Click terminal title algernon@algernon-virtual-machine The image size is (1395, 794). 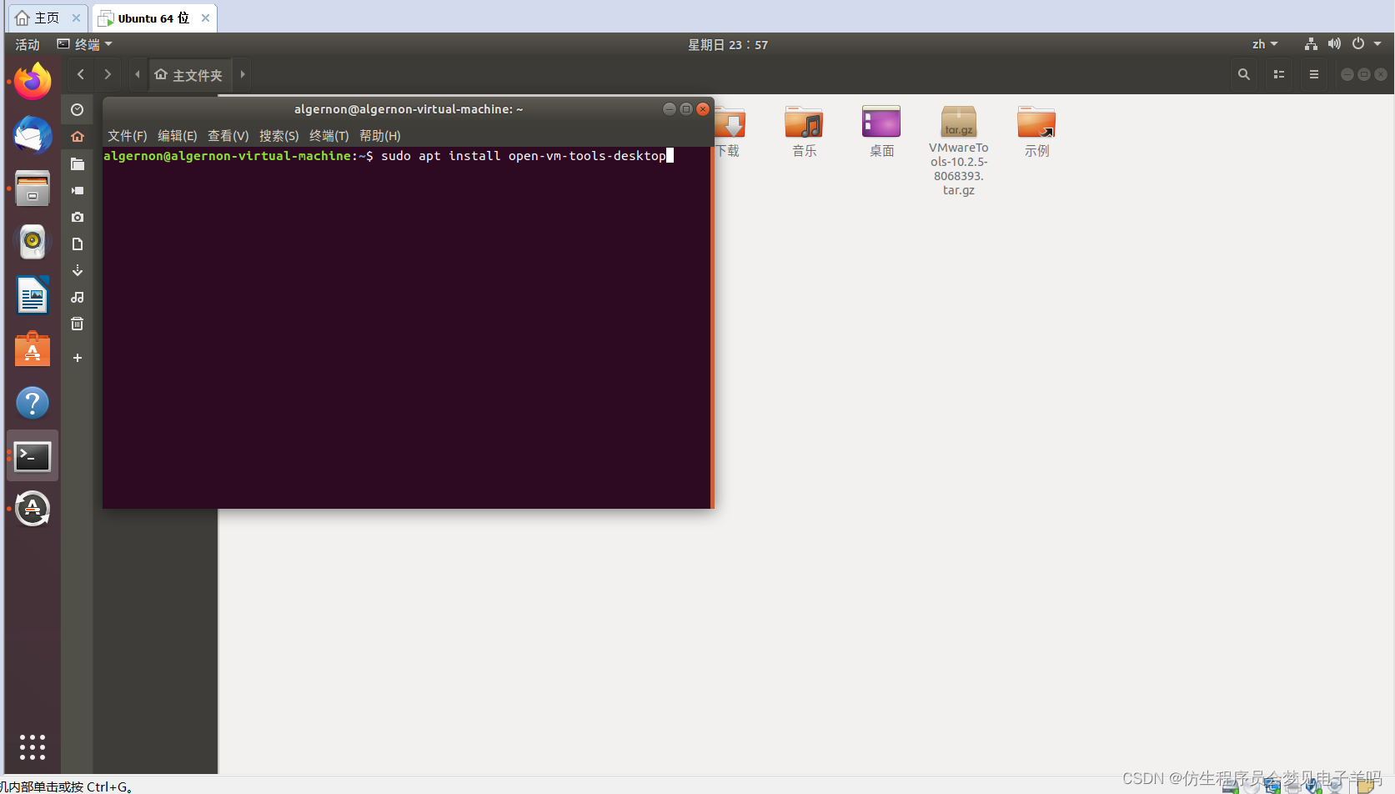[409, 109]
